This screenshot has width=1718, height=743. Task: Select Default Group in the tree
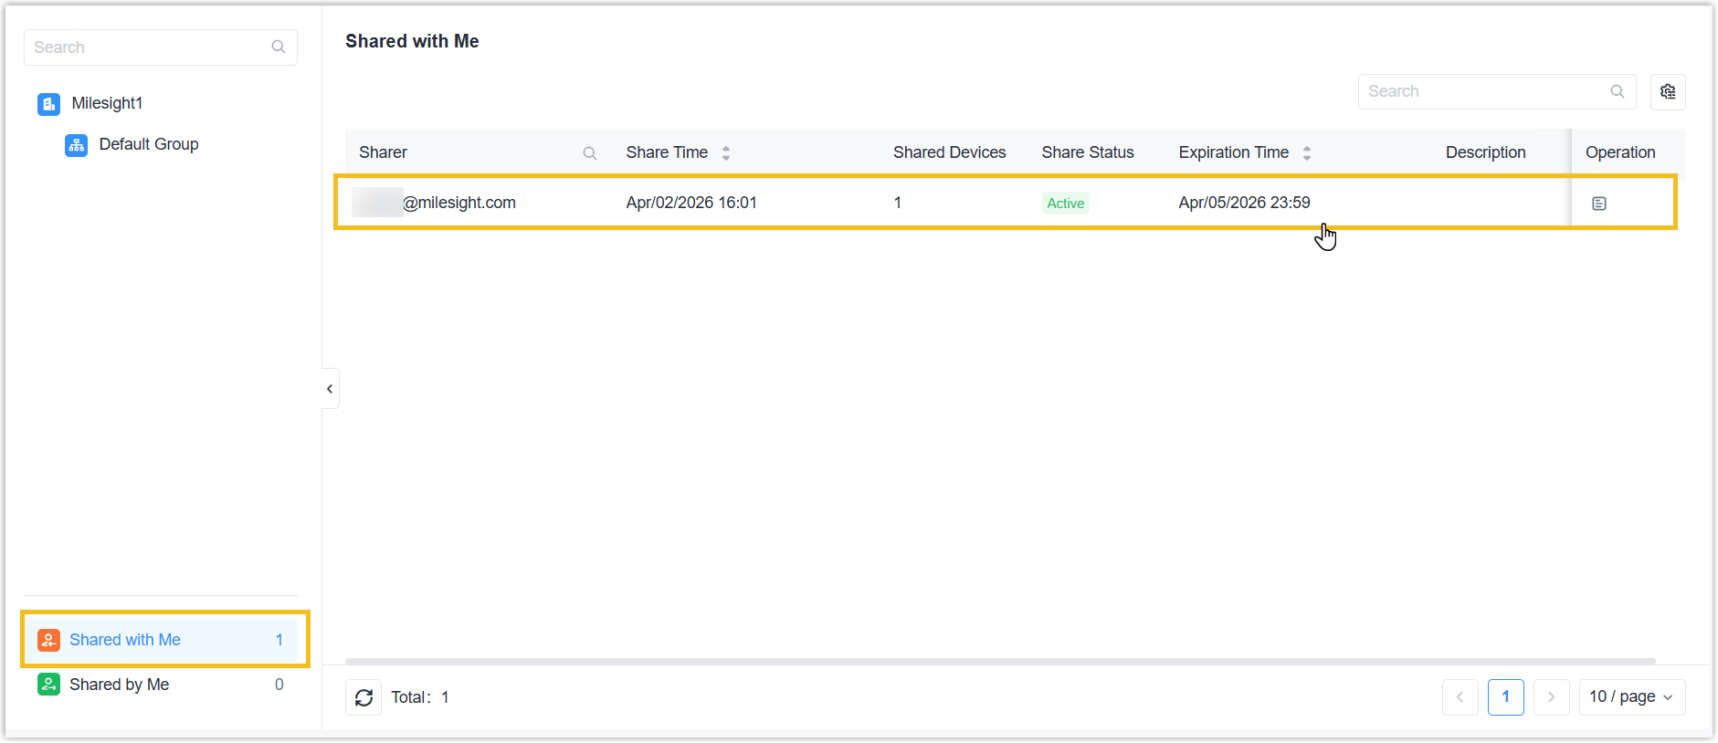148,145
